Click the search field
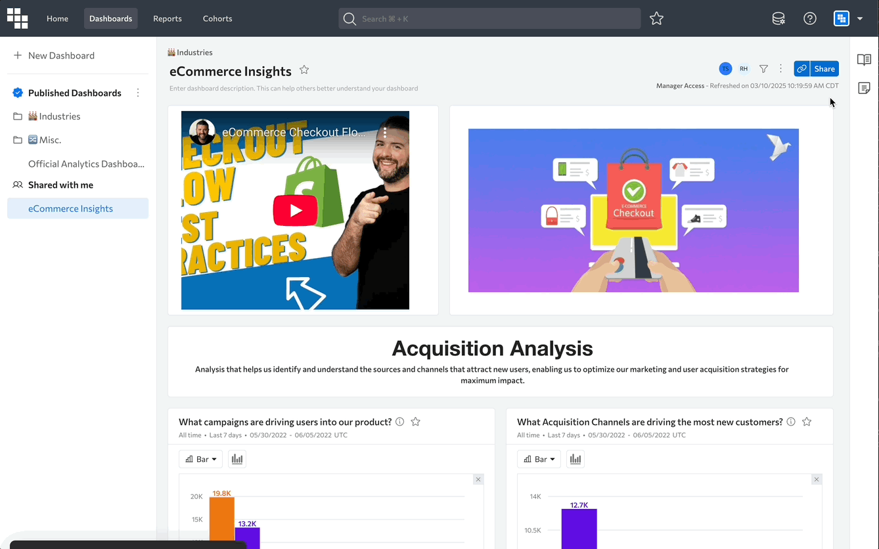 tap(489, 18)
